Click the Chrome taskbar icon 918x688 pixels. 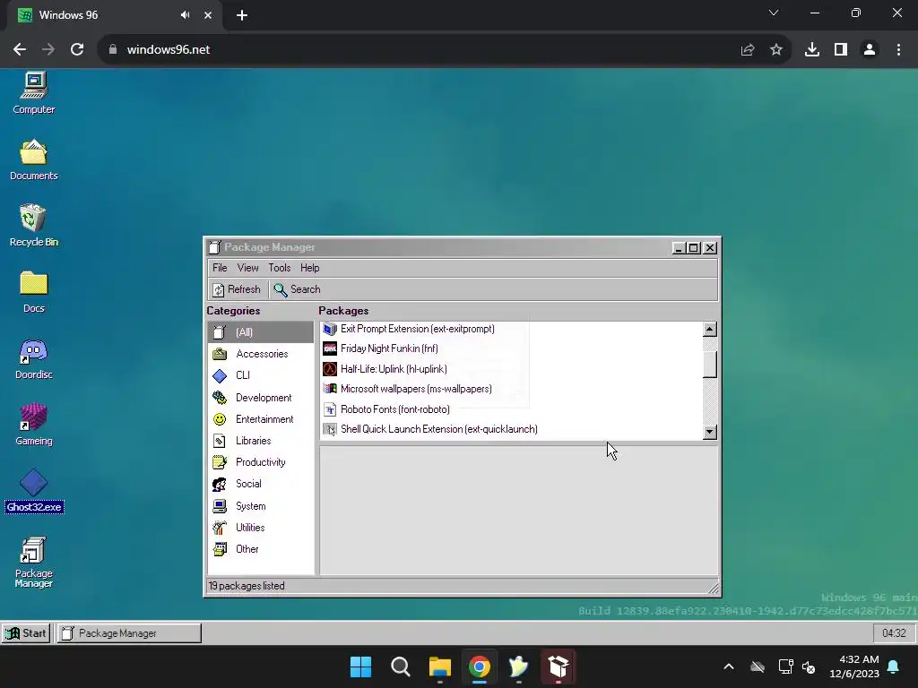(x=480, y=666)
